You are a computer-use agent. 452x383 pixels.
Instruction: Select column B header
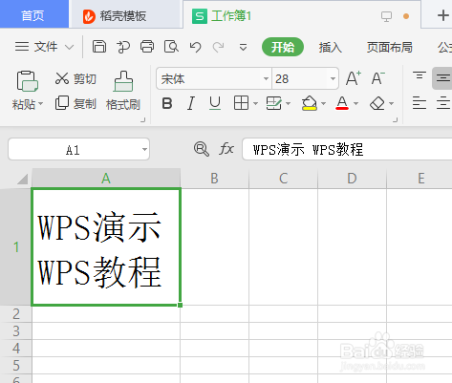coord(214,178)
